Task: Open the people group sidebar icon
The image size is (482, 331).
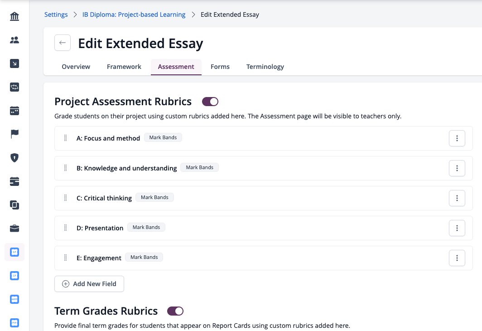Action: tap(14, 40)
